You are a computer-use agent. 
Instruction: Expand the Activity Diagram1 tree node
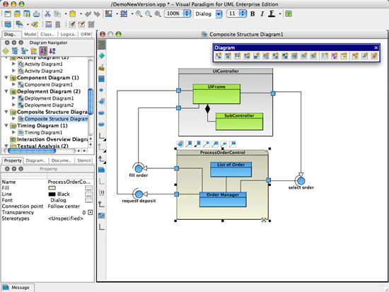pyautogui.click(x=14, y=64)
